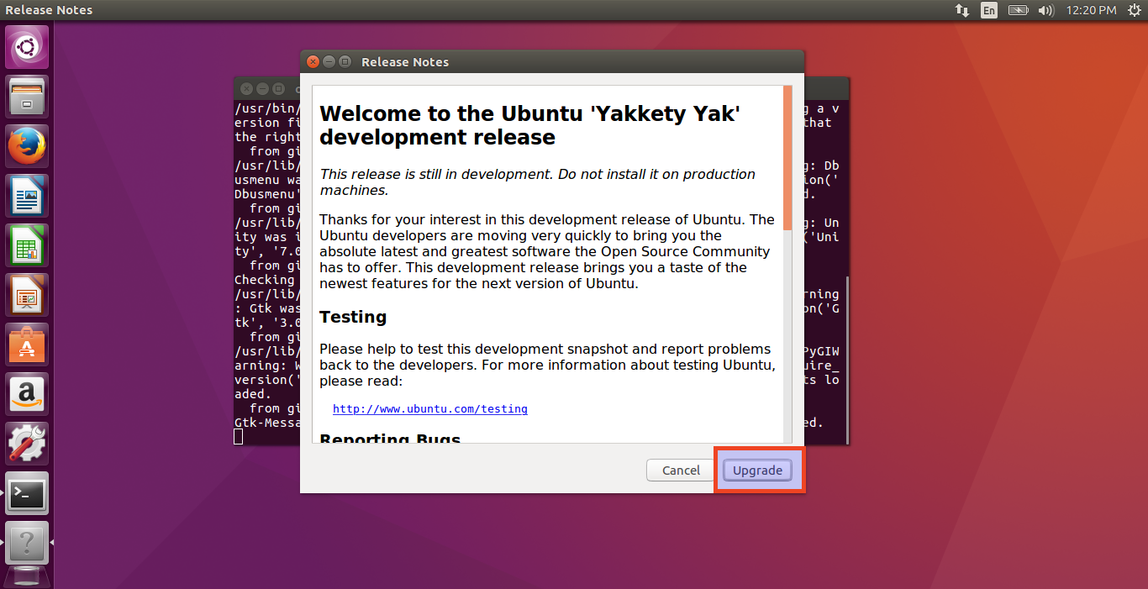Open the Ubuntu Dash search launcher
1148x589 pixels.
(27, 47)
